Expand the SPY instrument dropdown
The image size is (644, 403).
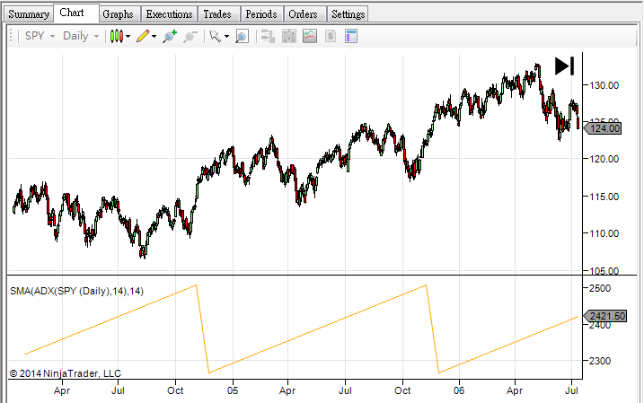pos(40,36)
